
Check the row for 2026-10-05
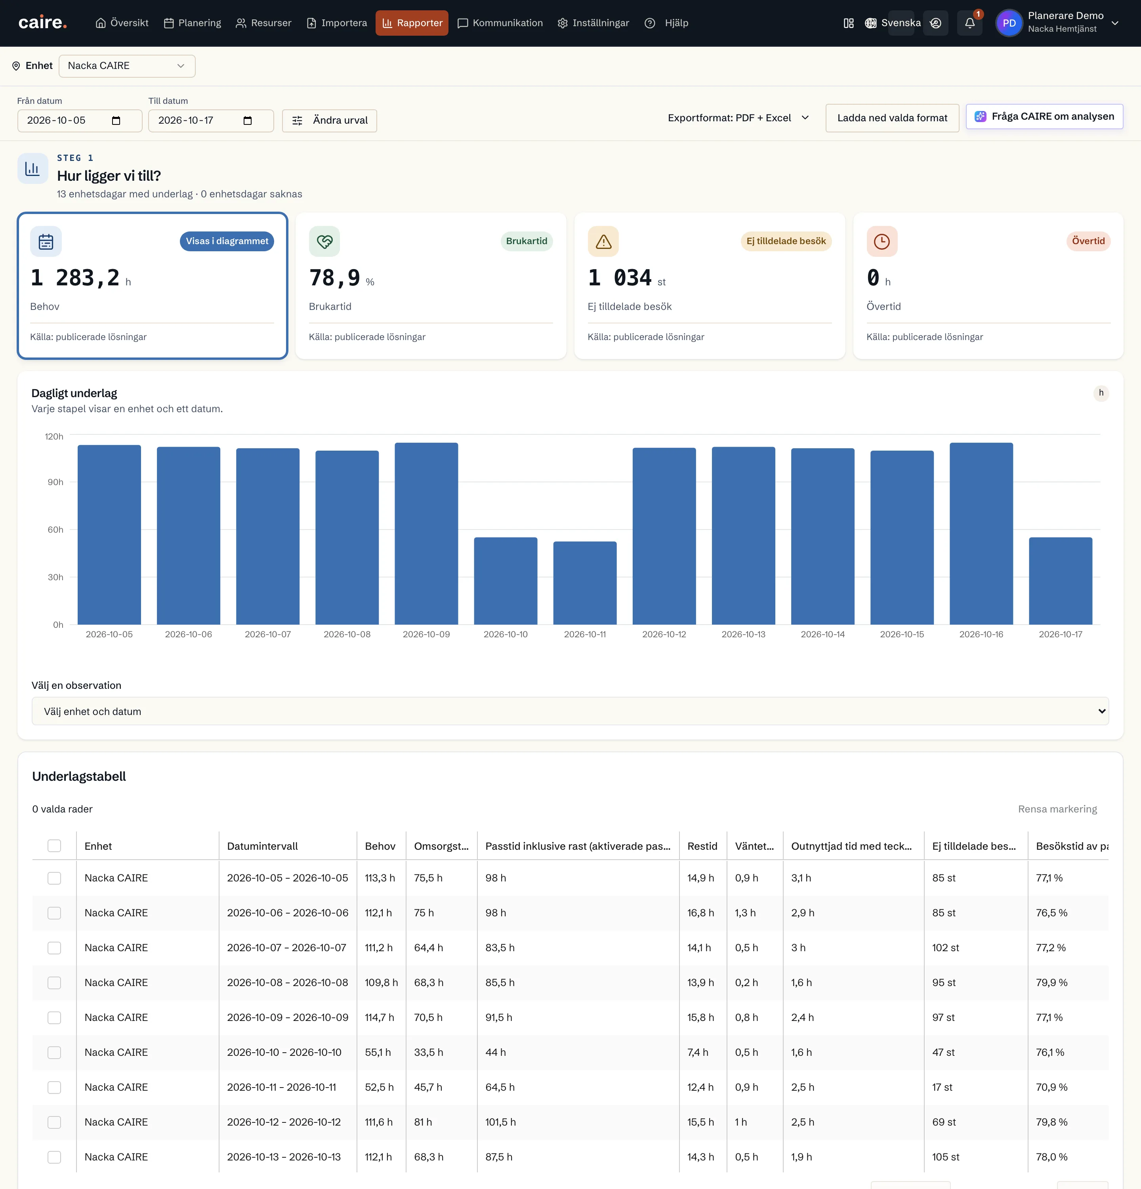55,878
